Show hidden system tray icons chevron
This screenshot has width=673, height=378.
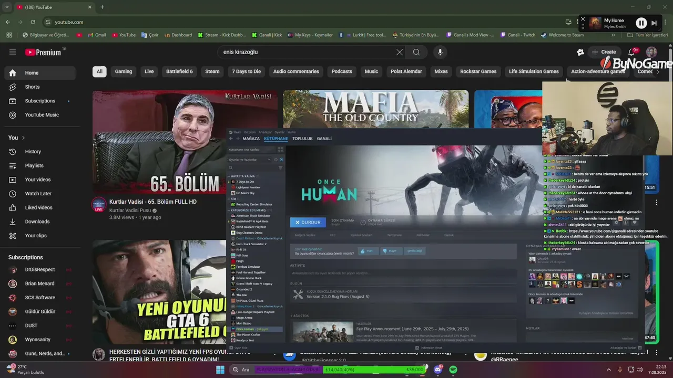pos(609,370)
